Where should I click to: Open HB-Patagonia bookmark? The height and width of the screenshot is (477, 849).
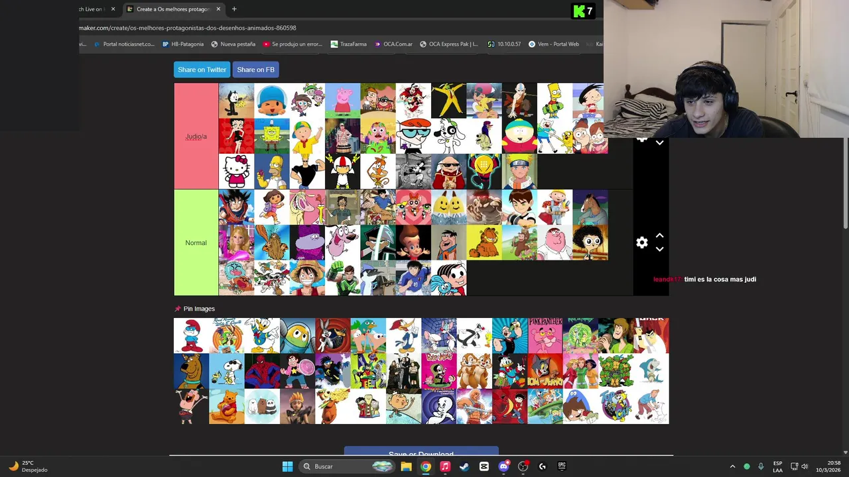click(183, 44)
